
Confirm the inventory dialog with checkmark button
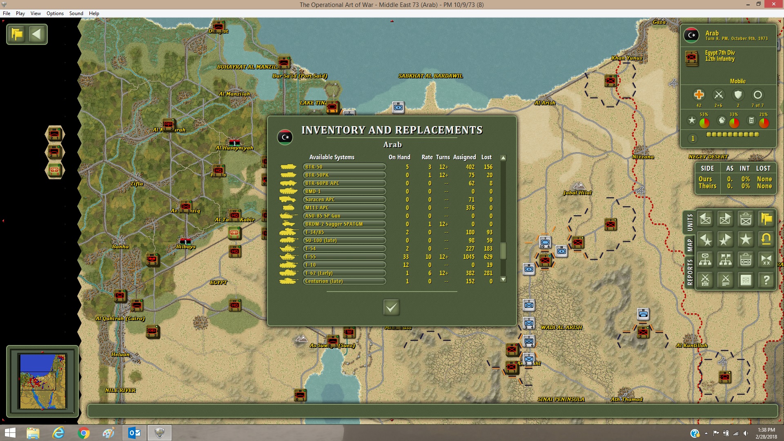[391, 307]
